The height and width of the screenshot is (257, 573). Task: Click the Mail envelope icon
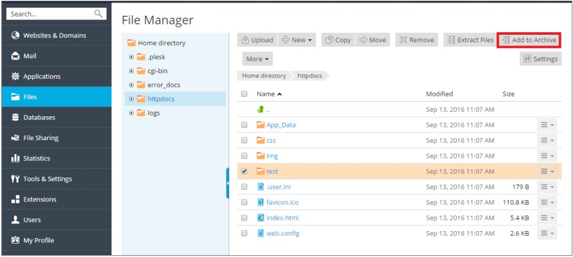pos(15,56)
